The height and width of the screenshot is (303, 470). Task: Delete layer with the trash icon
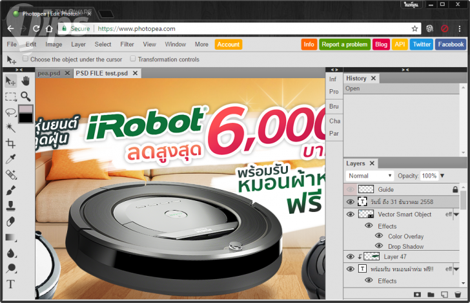pyautogui.click(x=458, y=295)
